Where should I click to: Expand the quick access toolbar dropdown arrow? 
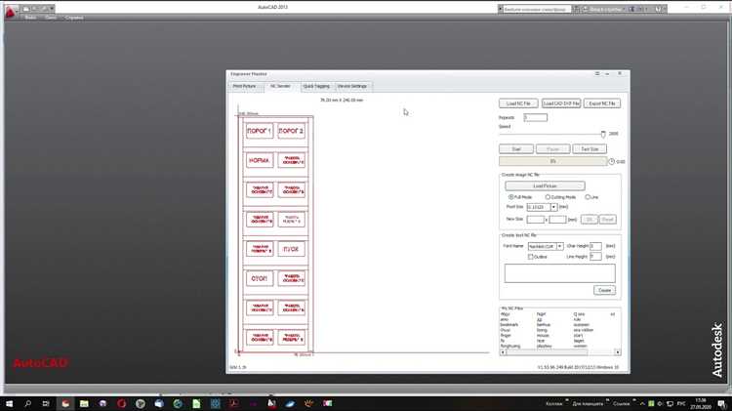coord(52,9)
